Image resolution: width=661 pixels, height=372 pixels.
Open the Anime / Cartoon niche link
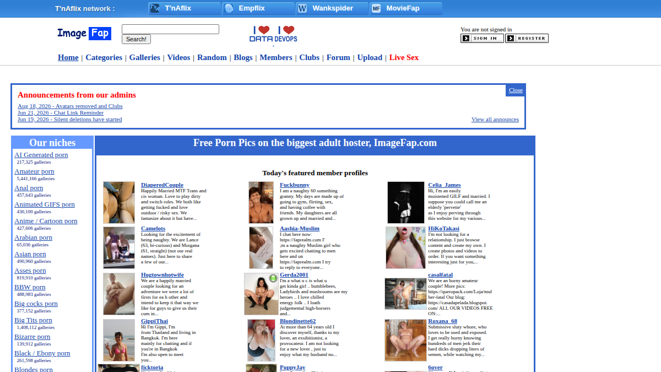pos(46,221)
